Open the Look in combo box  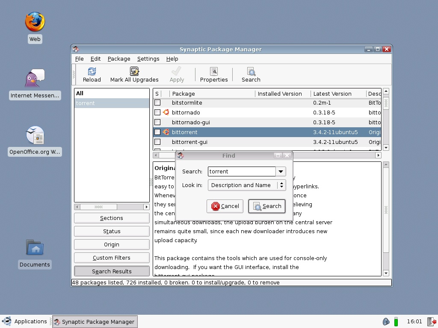(247, 185)
